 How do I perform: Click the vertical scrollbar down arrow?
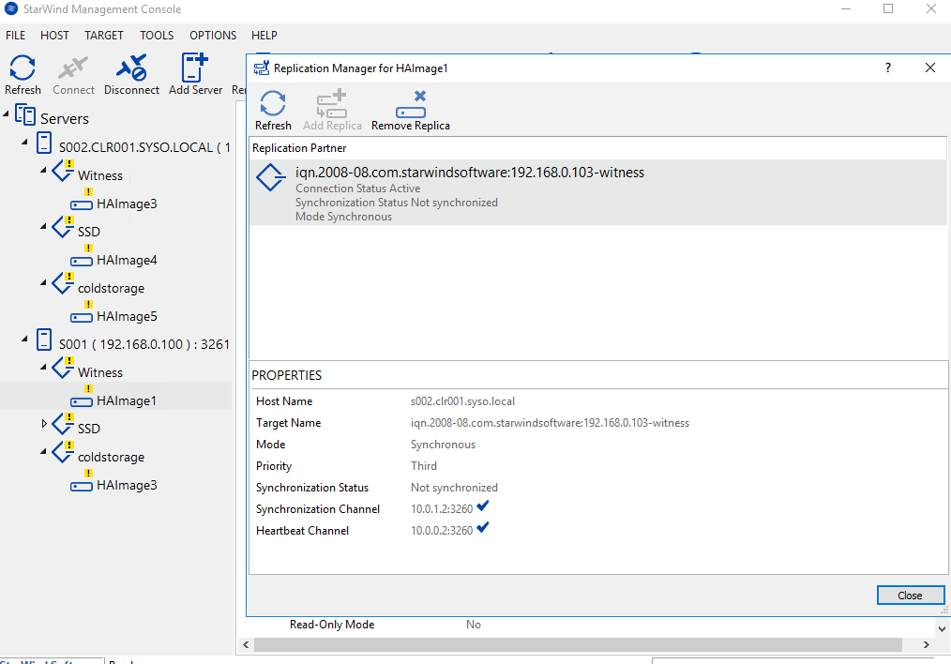[x=943, y=628]
